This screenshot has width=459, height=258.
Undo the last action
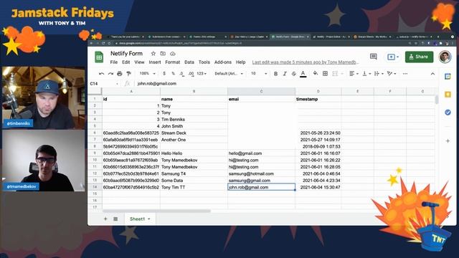pos(101,74)
